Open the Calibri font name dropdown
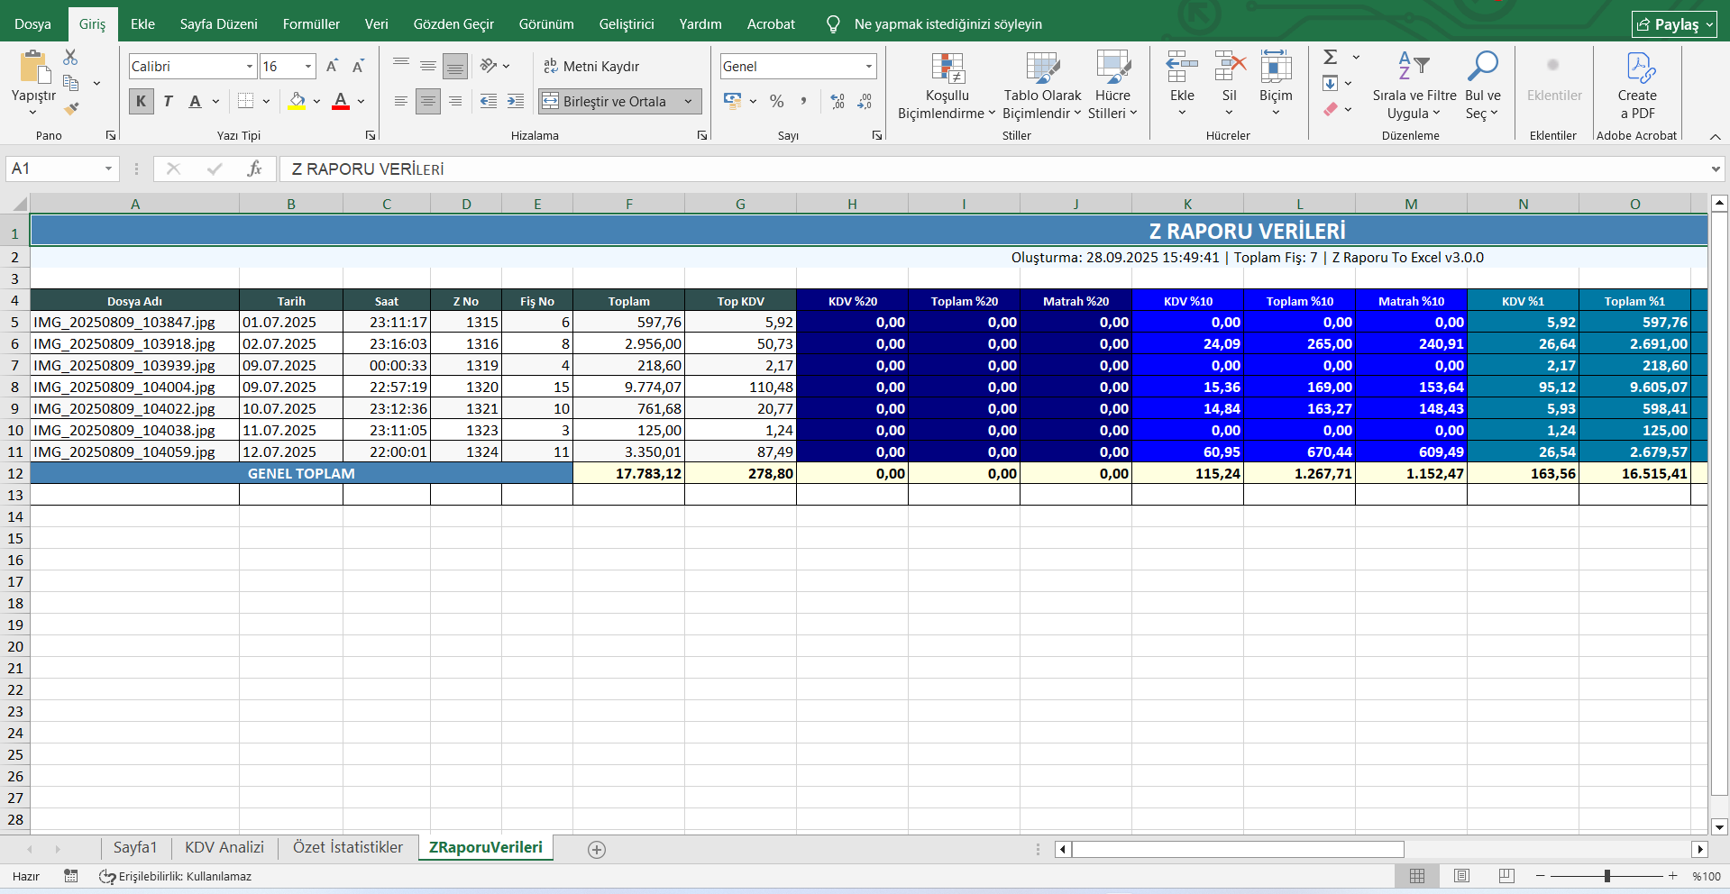 coord(250,67)
